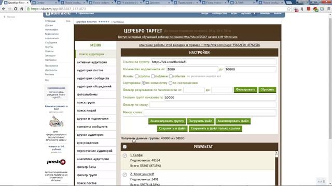Click 'Сохранить в файл только ссылки' button
Screen dimensions: 332x186
[x=215, y=129]
